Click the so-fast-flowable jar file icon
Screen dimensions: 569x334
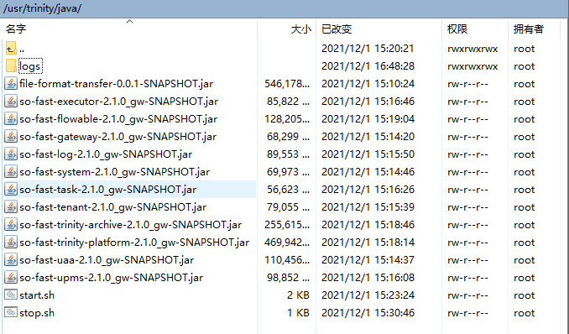point(11,118)
